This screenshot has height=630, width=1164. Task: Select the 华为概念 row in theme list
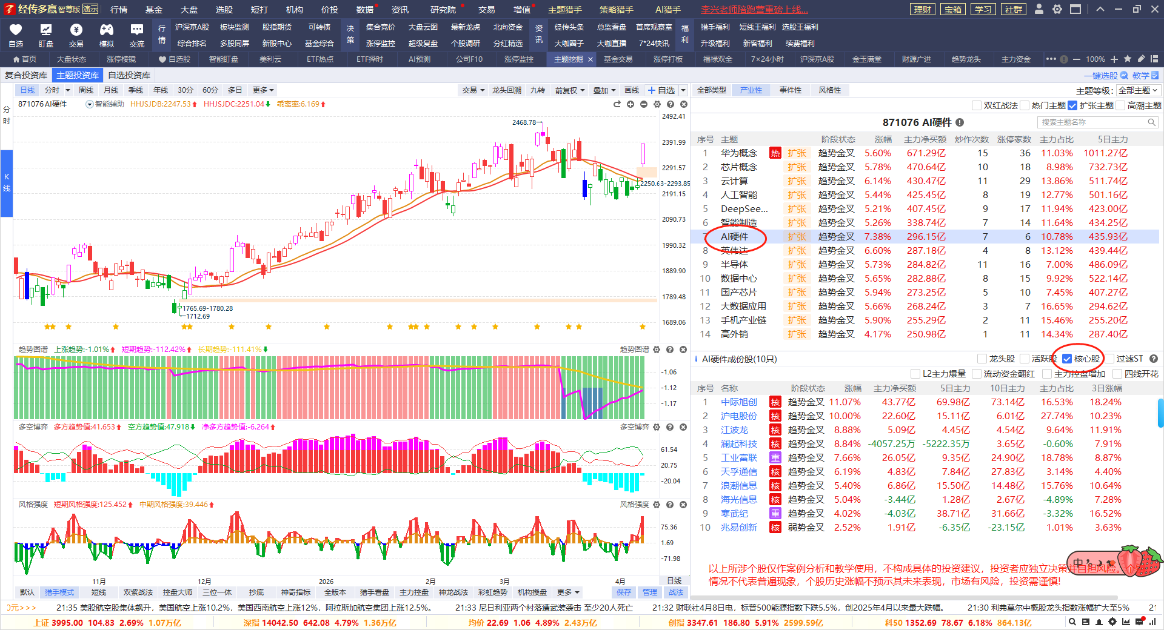tap(738, 153)
